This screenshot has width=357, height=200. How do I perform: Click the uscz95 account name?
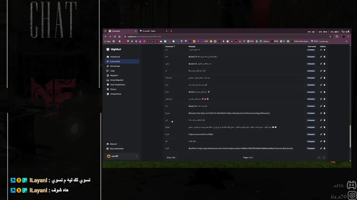click(115, 156)
